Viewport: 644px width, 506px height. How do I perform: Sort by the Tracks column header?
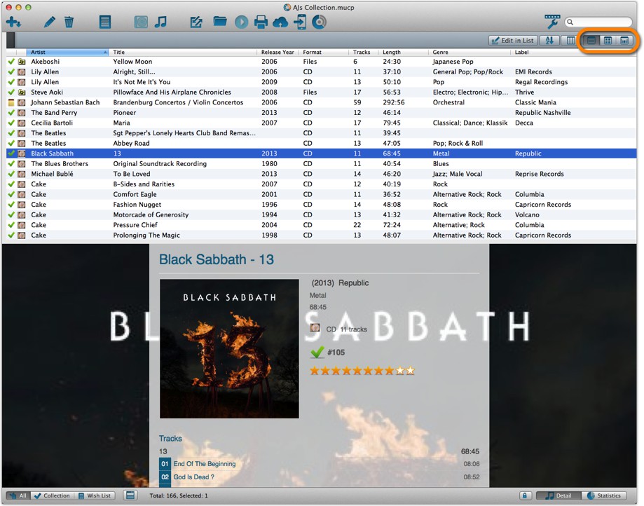(364, 52)
